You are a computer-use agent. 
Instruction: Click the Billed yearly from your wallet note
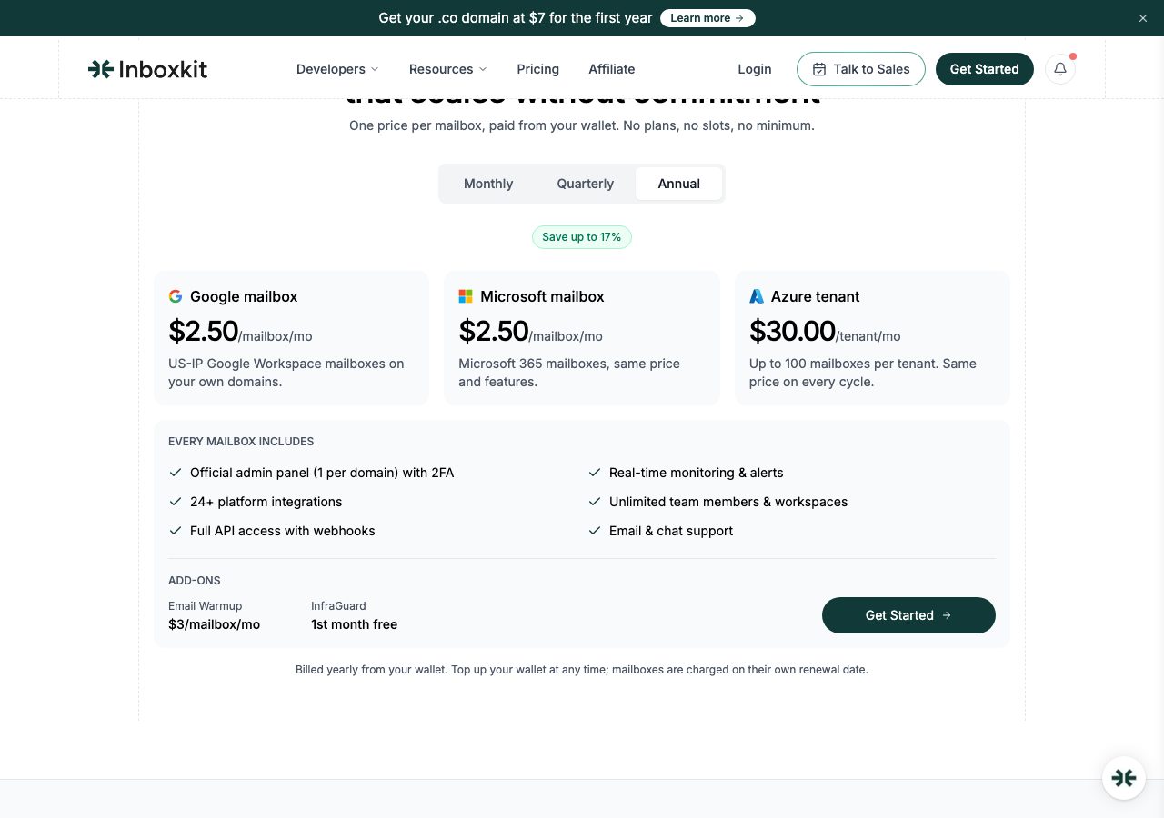582,670
